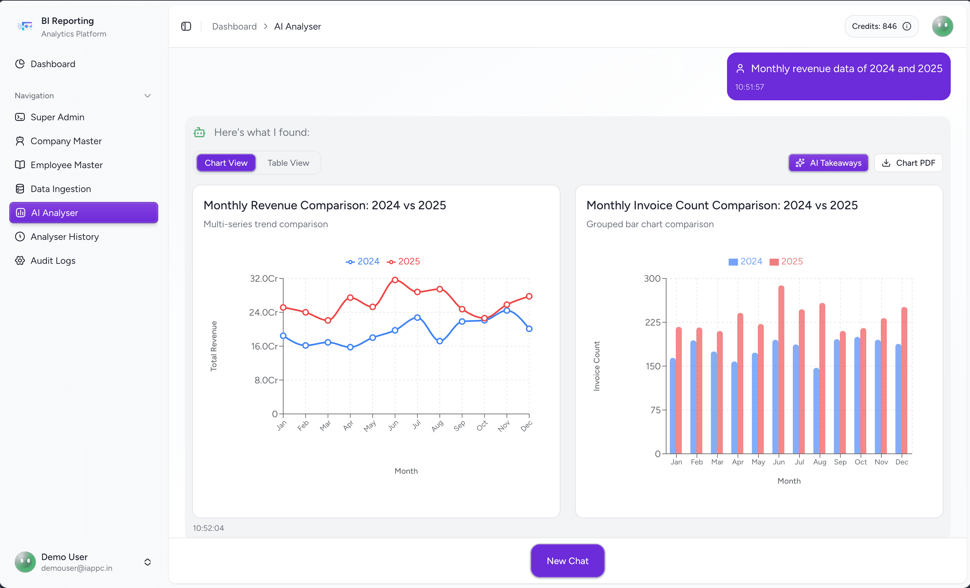Click the Dashboard breadcrumb link
970x588 pixels.
pyautogui.click(x=234, y=26)
